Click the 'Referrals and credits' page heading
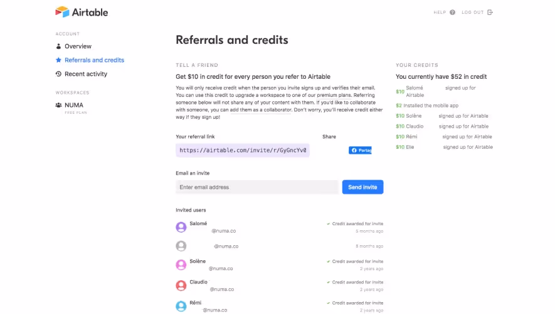Image resolution: width=555 pixels, height=314 pixels. (232, 40)
